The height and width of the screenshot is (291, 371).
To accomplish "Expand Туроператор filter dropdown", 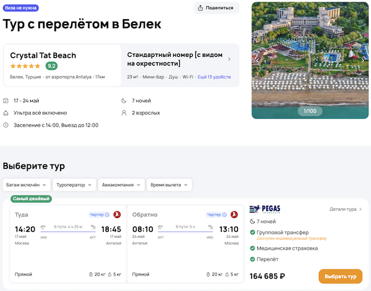I will point(74,185).
